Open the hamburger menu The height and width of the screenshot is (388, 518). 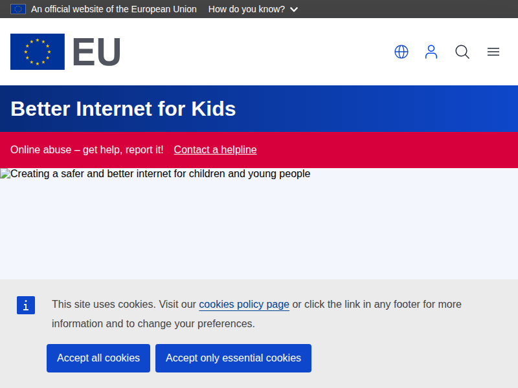tap(493, 52)
